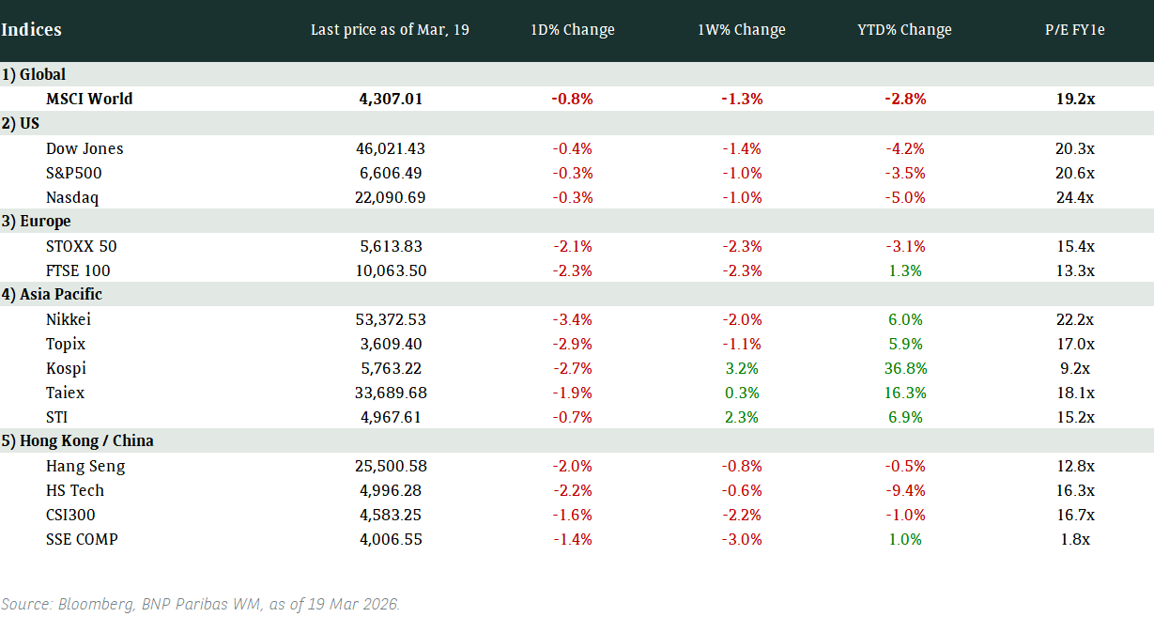Click the Nasdaq last price 22,090.69

click(391, 197)
